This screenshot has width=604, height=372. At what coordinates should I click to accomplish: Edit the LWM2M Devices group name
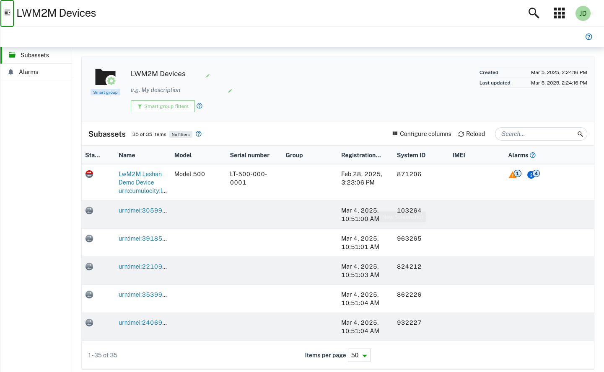pyautogui.click(x=207, y=76)
